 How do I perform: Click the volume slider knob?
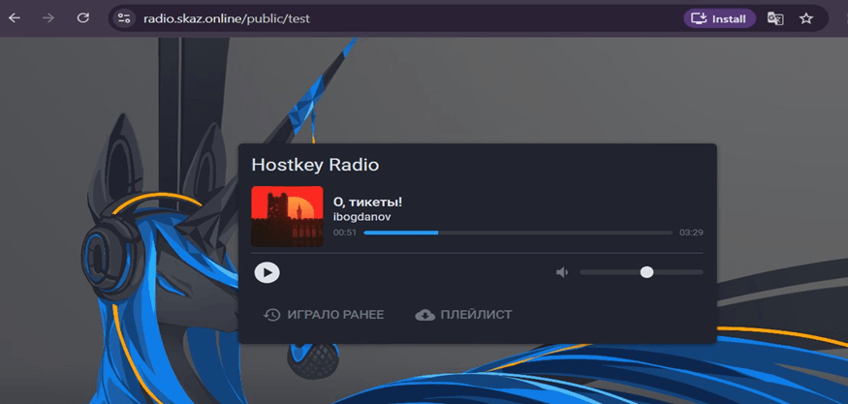point(646,272)
